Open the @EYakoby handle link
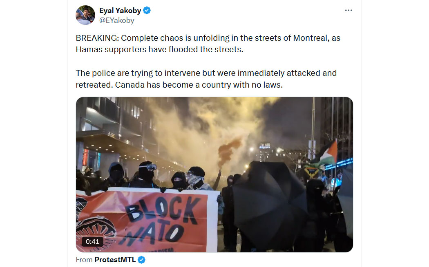Image resolution: width=429 pixels, height=267 pixels. tap(116, 20)
